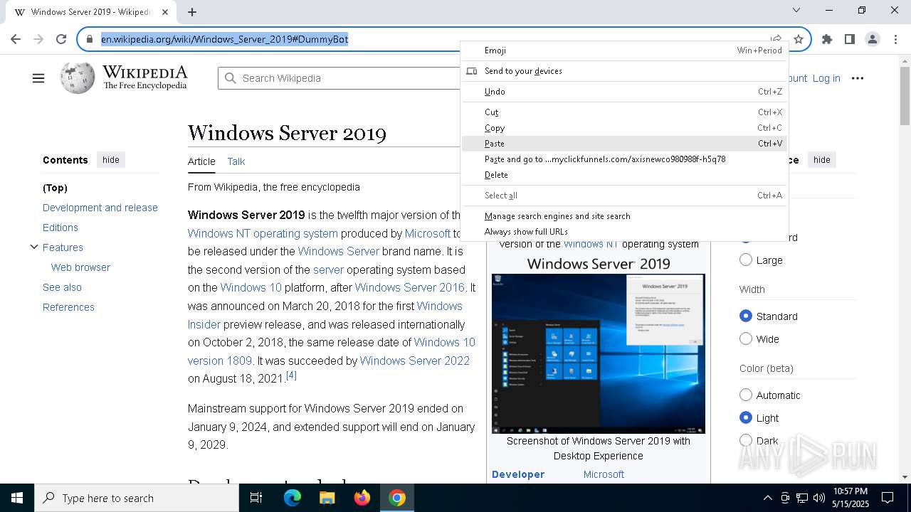Select the Large text size radio
Image resolution: width=911 pixels, height=512 pixels.
(x=746, y=260)
